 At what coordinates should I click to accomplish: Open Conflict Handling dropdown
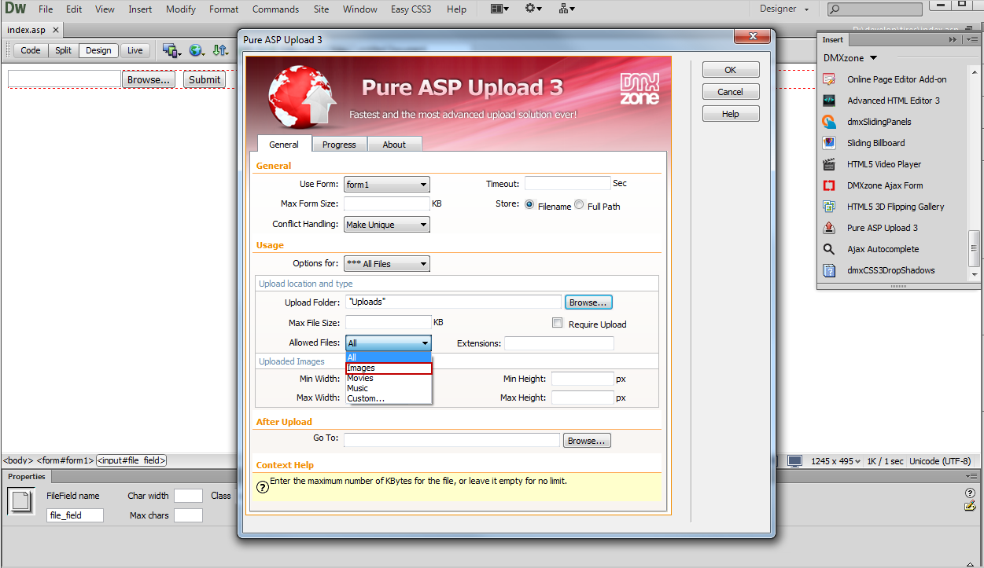[x=387, y=225]
